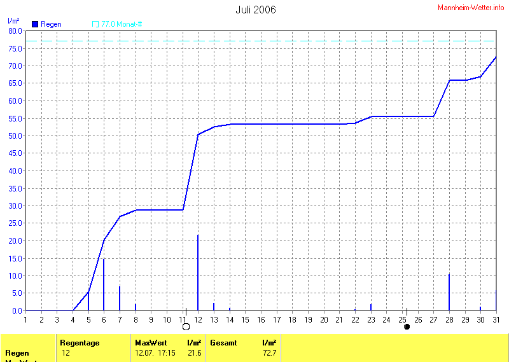Click the Regen legend text label

(x=52, y=24)
